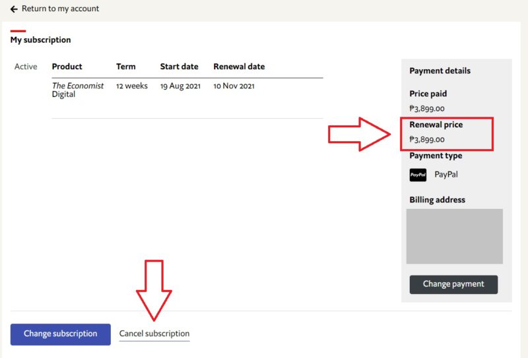This screenshot has width=528, height=358.
Task: Click the Payment details heading
Action: pyautogui.click(x=440, y=71)
